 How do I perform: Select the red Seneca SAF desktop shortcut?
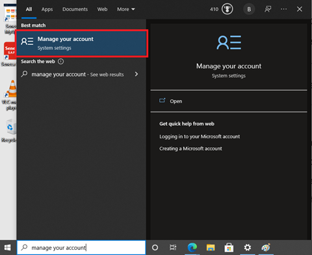10,54
